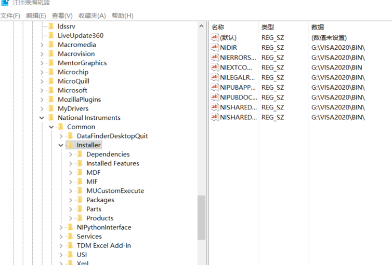Collapse the National Instruments key

[42, 118]
